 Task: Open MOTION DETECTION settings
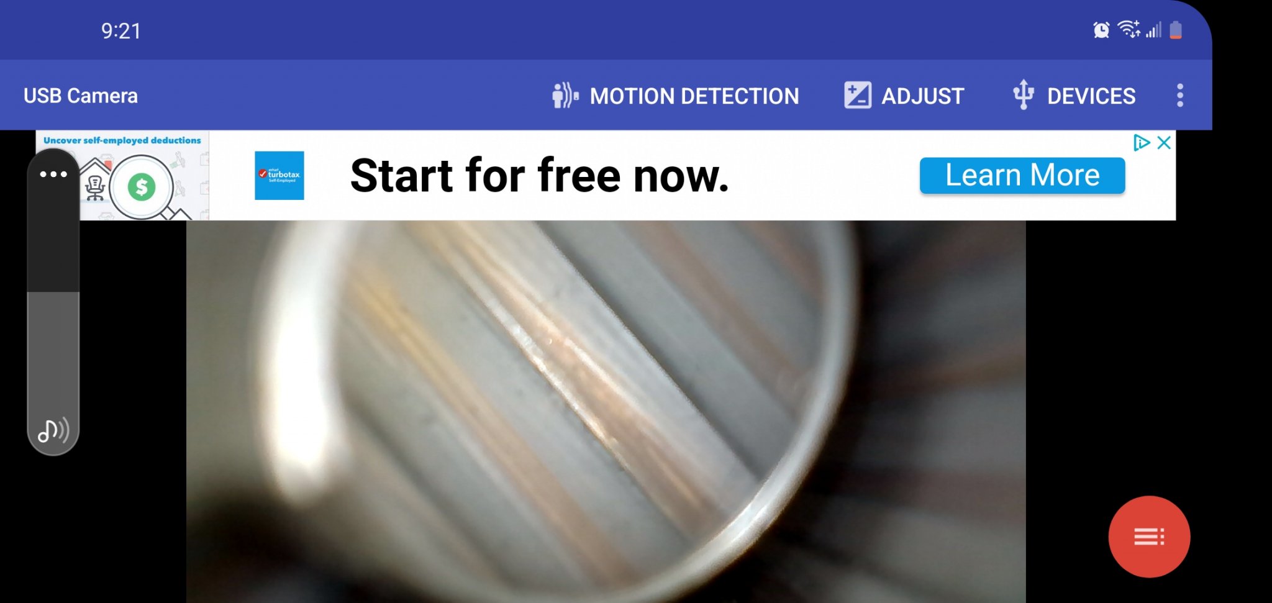(676, 96)
